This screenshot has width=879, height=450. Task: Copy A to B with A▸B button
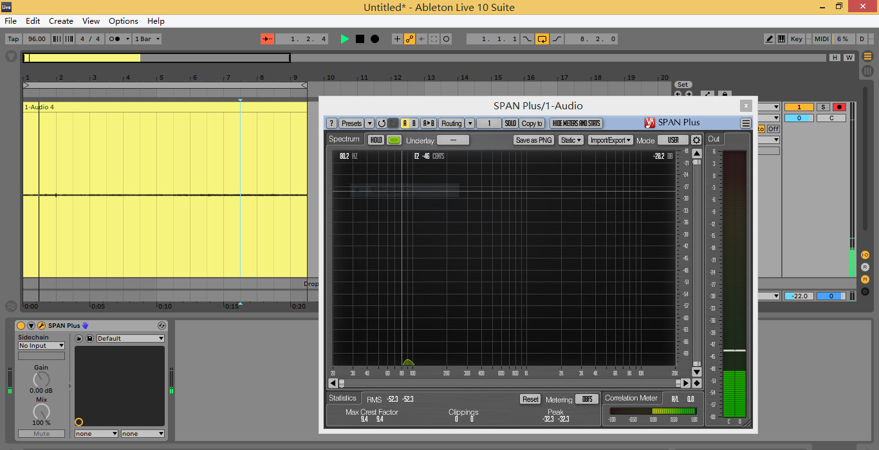[429, 123]
